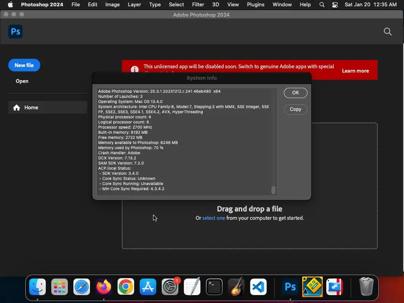The width and height of the screenshot is (404, 303).
Task: Open the View menu
Action: (x=233, y=5)
